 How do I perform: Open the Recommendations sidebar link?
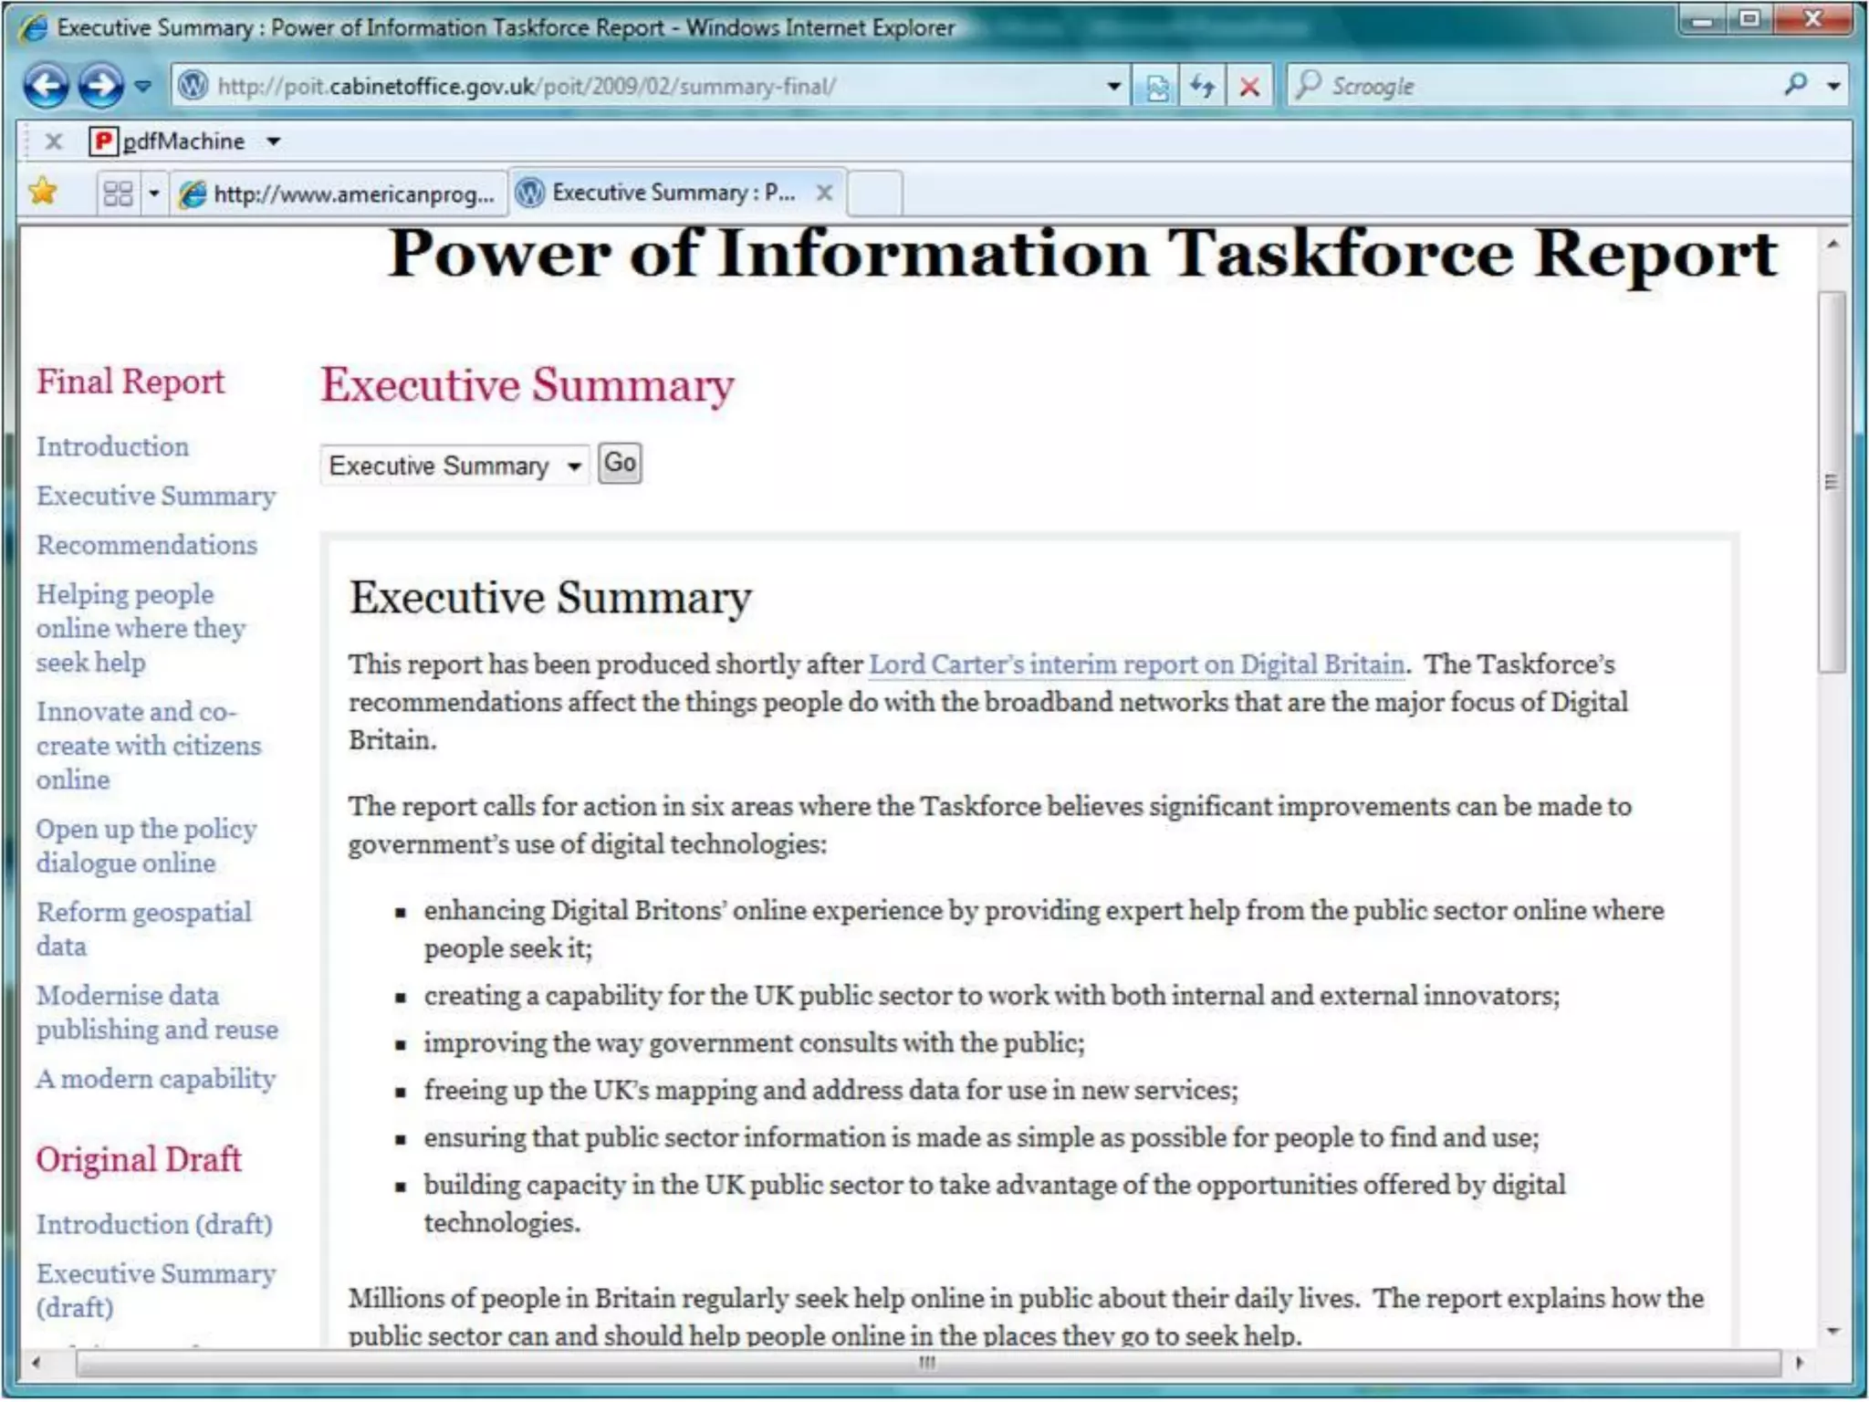[x=147, y=545]
